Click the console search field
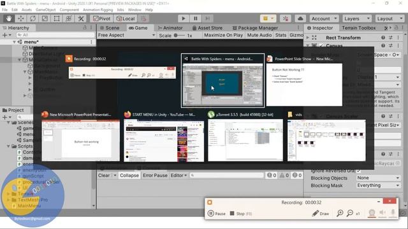The image size is (408, 229). [x=226, y=176]
